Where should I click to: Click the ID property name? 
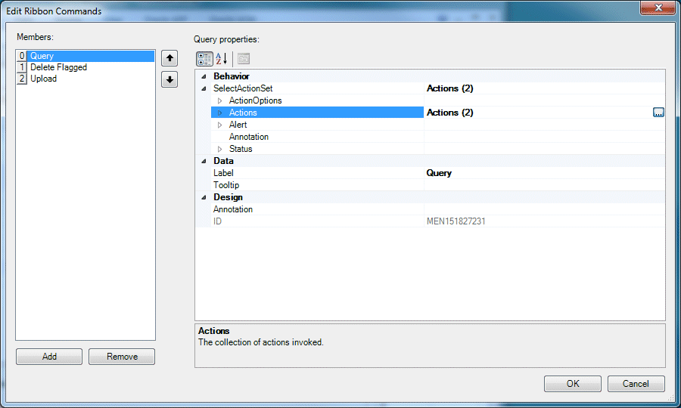click(218, 221)
